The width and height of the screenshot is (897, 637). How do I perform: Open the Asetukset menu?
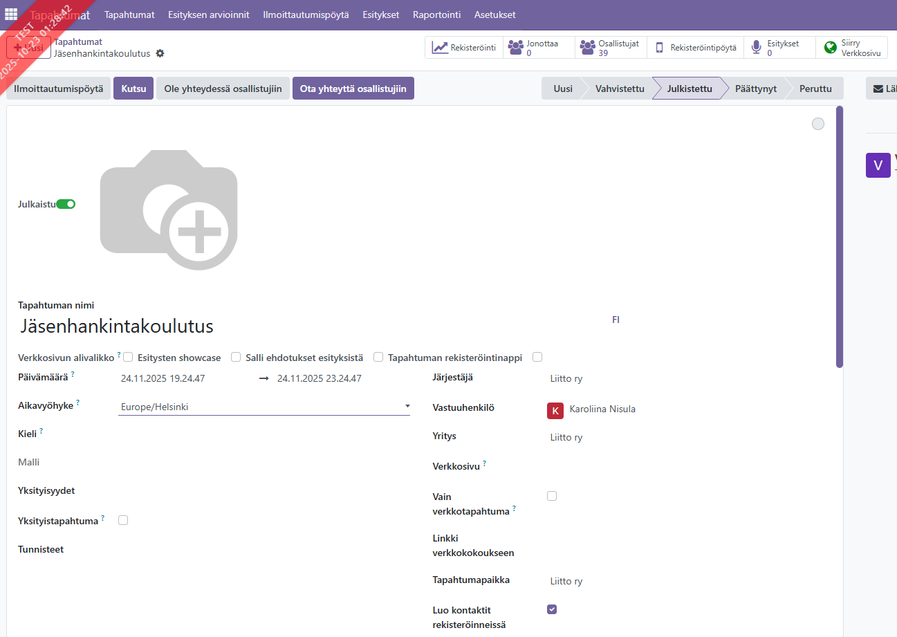pos(494,15)
